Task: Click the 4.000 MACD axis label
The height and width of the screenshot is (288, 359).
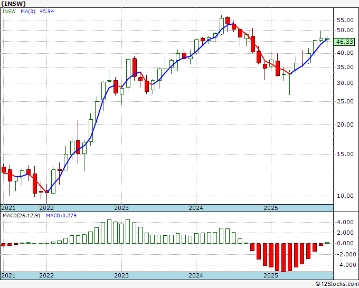Action: click(x=346, y=223)
